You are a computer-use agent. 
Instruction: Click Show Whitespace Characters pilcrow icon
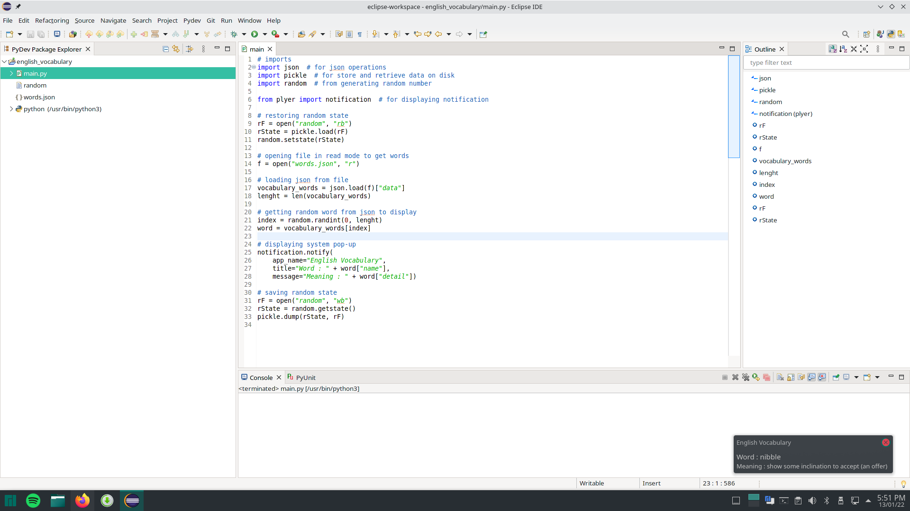[x=360, y=34]
